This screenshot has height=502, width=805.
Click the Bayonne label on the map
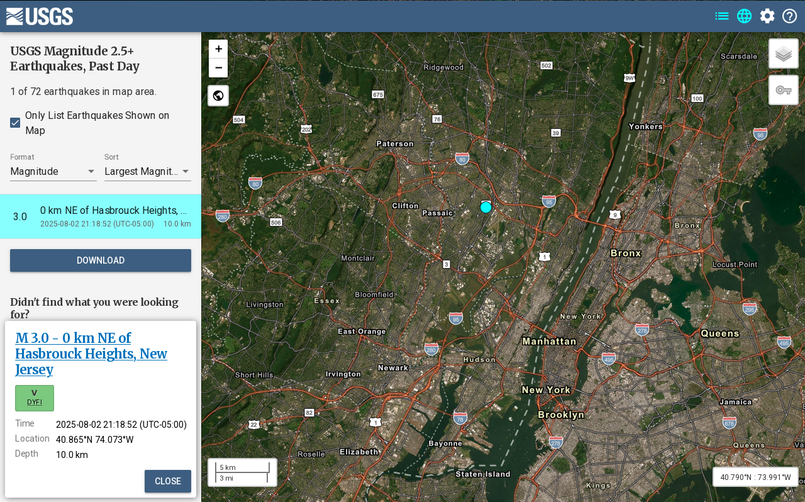[x=445, y=443]
